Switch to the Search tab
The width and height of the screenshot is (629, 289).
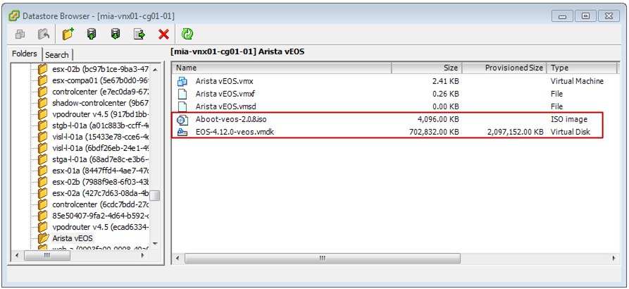pyautogui.click(x=57, y=55)
